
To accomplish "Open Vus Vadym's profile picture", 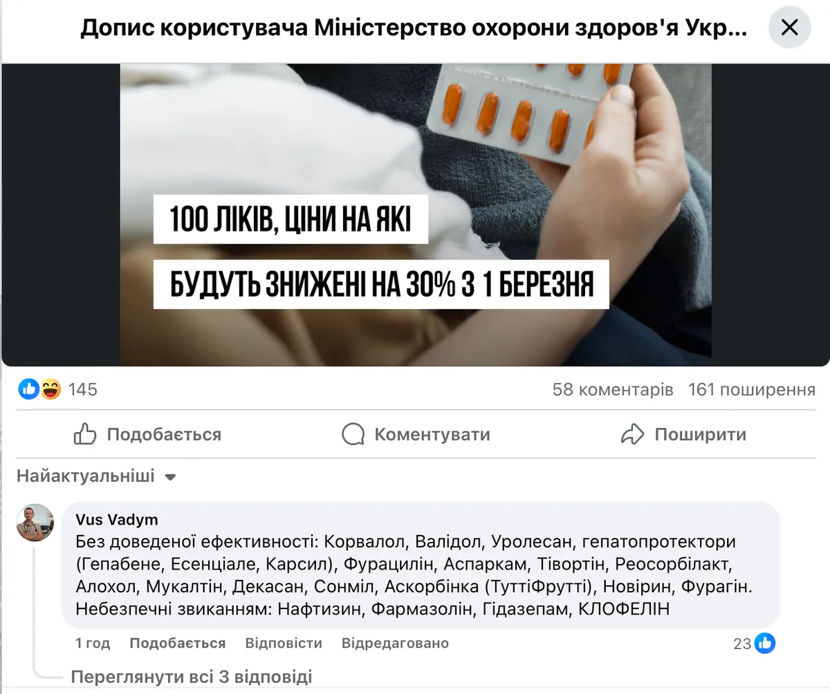I will (x=35, y=522).
